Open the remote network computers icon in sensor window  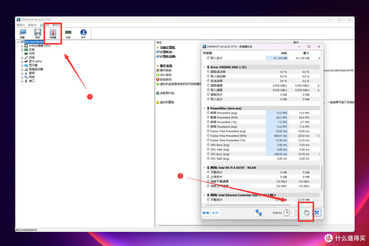tap(258, 213)
